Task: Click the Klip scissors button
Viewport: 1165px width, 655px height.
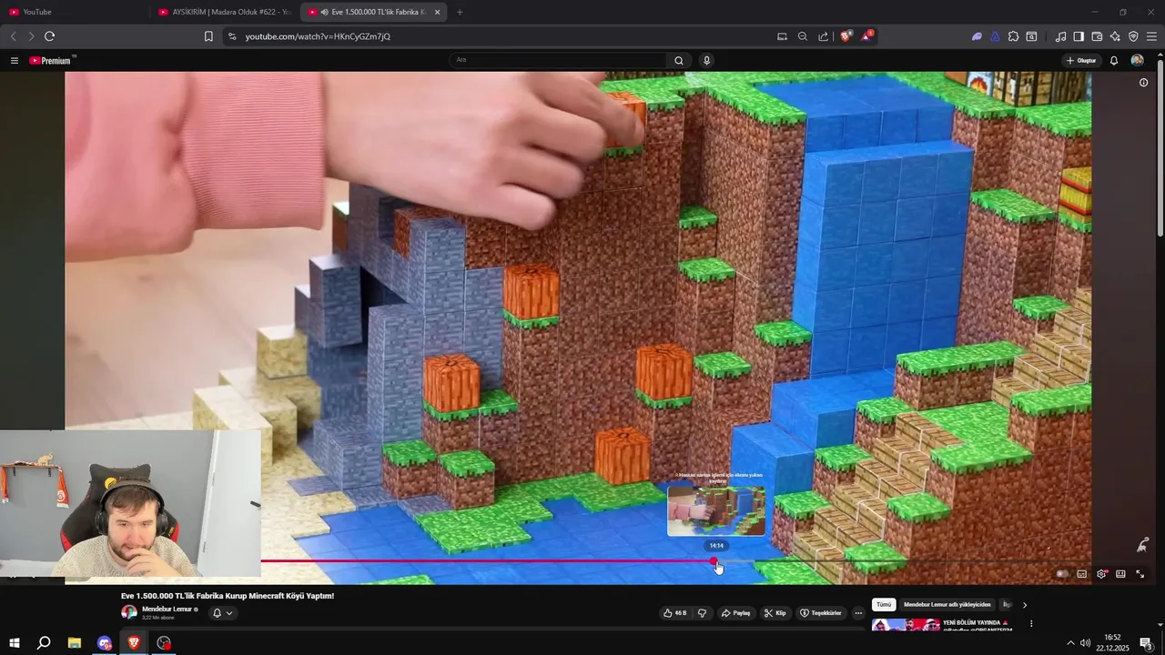Action: pyautogui.click(x=775, y=613)
